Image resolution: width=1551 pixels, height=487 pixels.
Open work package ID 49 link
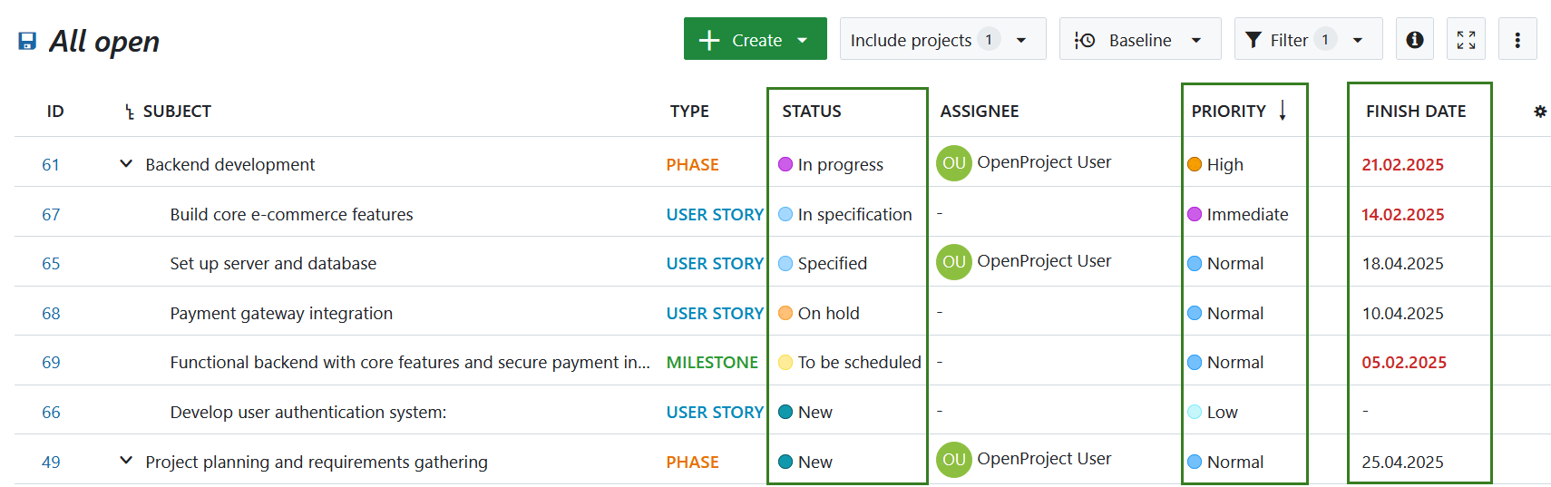[51, 463]
